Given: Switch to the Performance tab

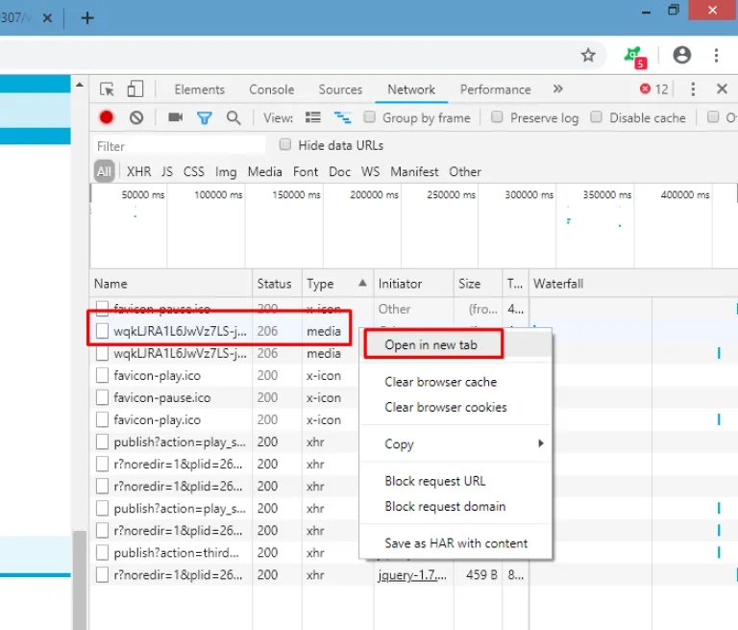Looking at the screenshot, I should pos(495,89).
